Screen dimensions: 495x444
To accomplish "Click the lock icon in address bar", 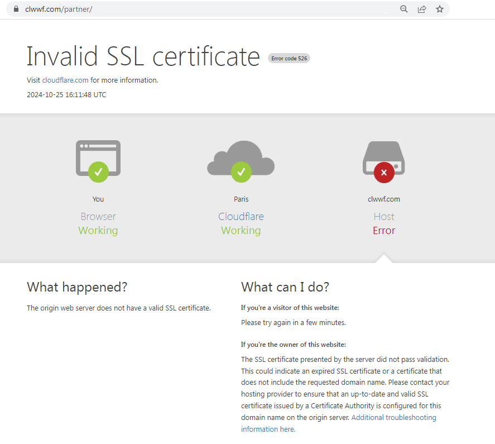I will coord(16,9).
